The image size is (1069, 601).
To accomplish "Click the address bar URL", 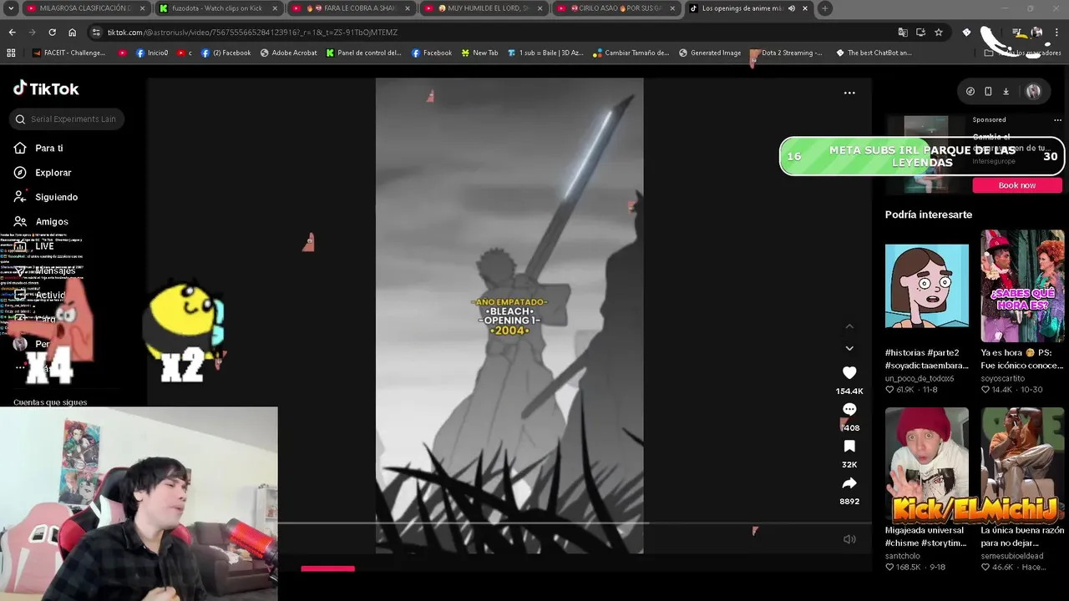I will (x=253, y=33).
